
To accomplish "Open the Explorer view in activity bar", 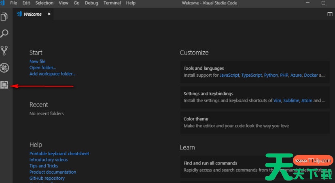I will click(x=4, y=17).
